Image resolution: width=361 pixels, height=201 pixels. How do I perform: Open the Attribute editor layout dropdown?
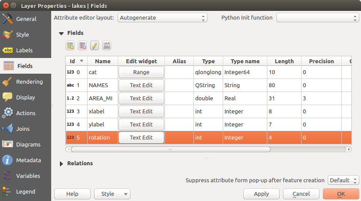click(162, 18)
